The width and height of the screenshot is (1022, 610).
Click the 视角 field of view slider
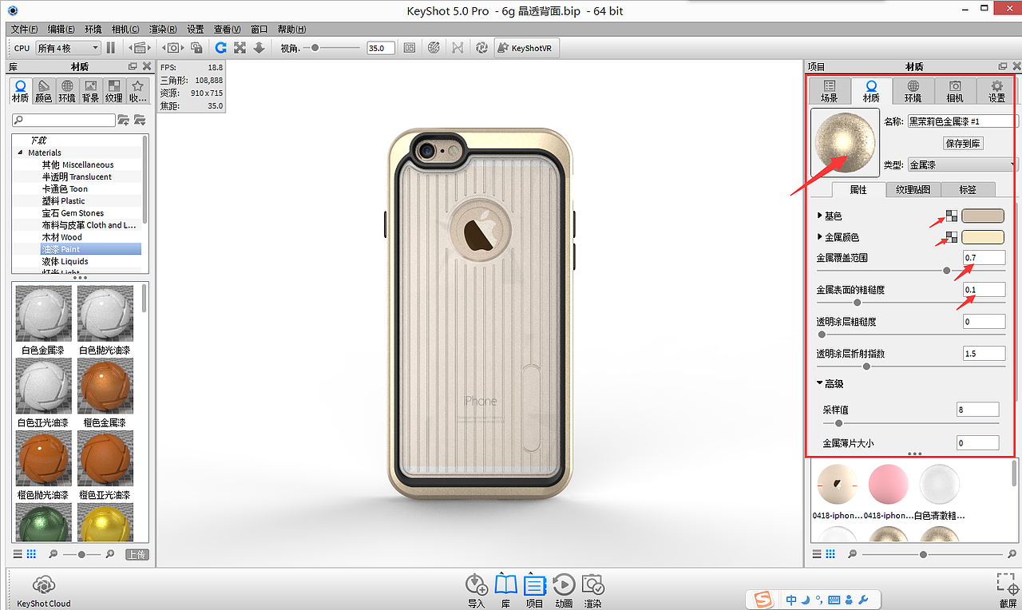(x=333, y=48)
